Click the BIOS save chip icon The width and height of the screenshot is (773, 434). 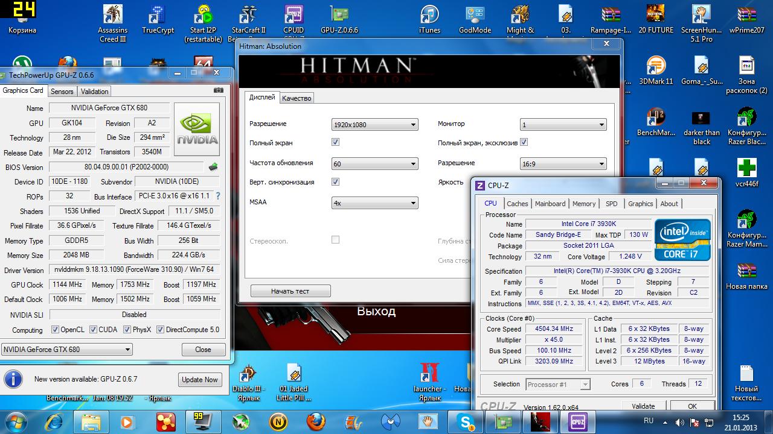click(x=213, y=167)
